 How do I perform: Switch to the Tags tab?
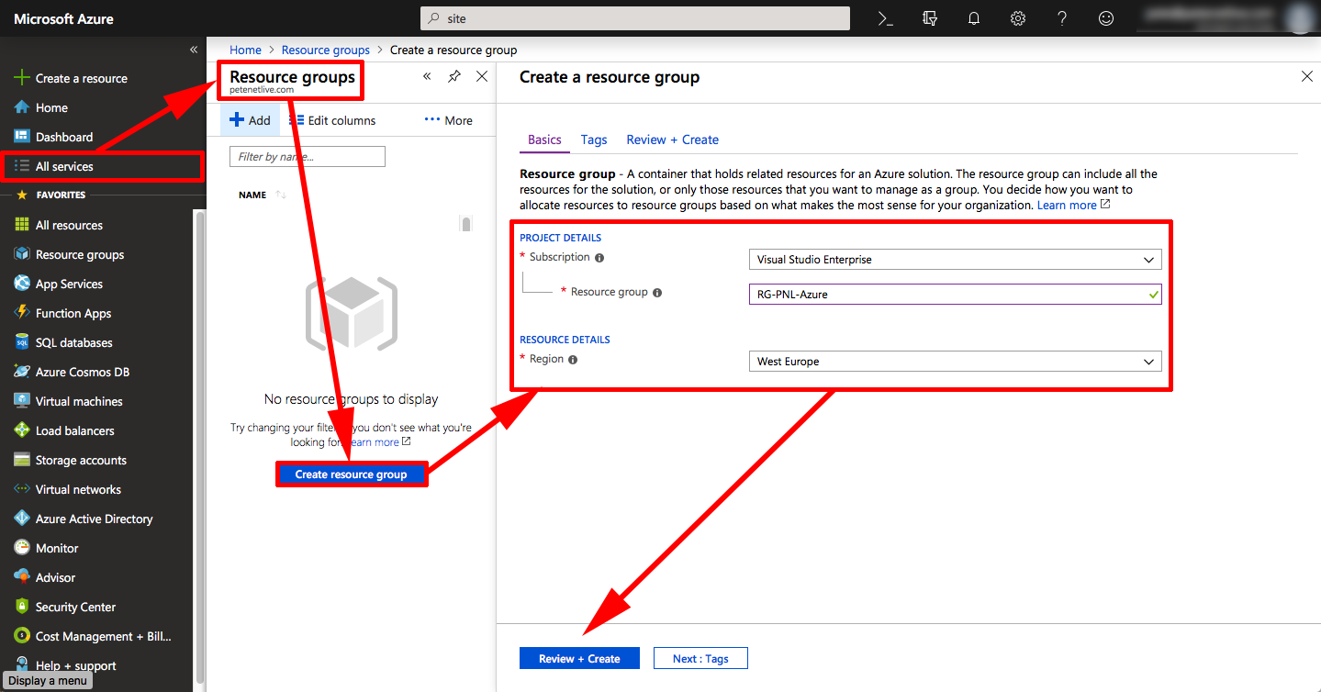click(594, 140)
